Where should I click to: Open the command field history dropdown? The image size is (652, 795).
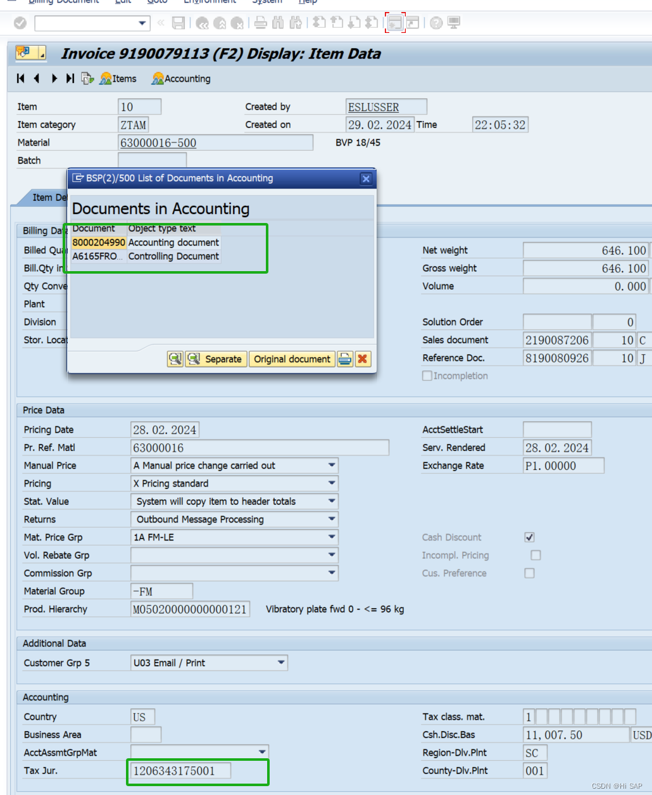pos(142,23)
